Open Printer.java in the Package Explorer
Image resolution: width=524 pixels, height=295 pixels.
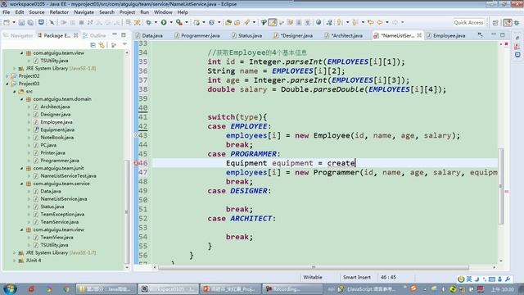pos(52,153)
